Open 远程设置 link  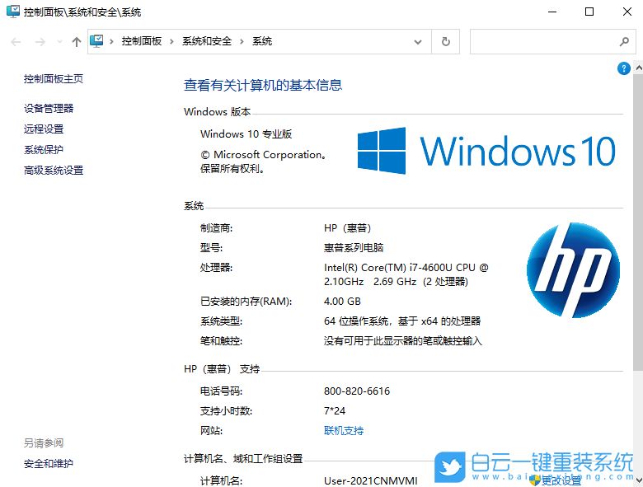click(x=44, y=129)
